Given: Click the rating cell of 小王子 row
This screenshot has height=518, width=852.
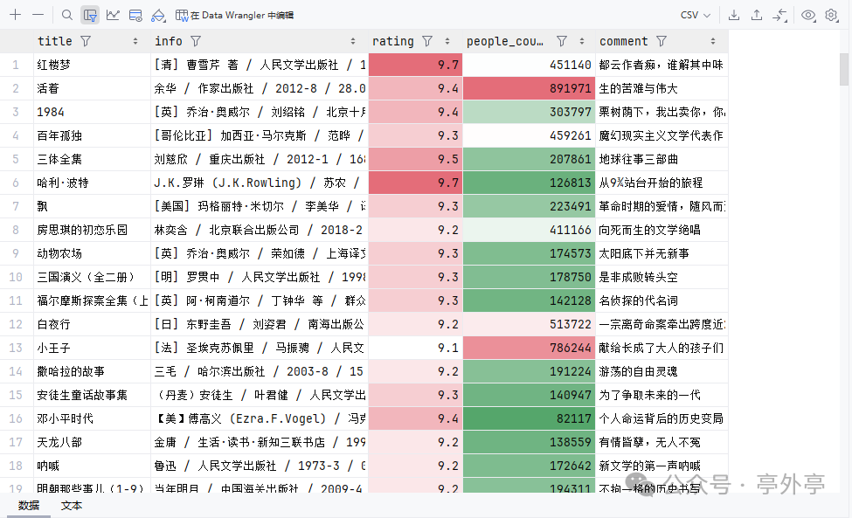Looking at the screenshot, I should click(x=415, y=348).
